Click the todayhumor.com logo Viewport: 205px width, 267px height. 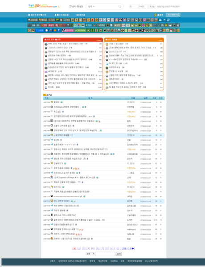pos(44,6)
